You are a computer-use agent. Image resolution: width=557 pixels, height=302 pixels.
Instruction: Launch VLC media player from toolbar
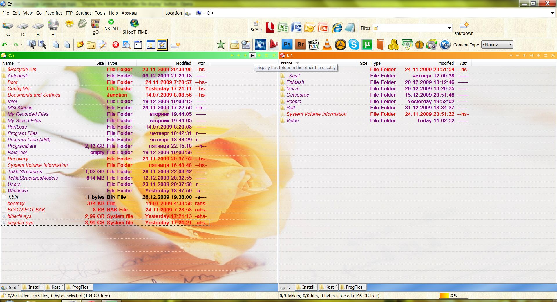click(327, 45)
